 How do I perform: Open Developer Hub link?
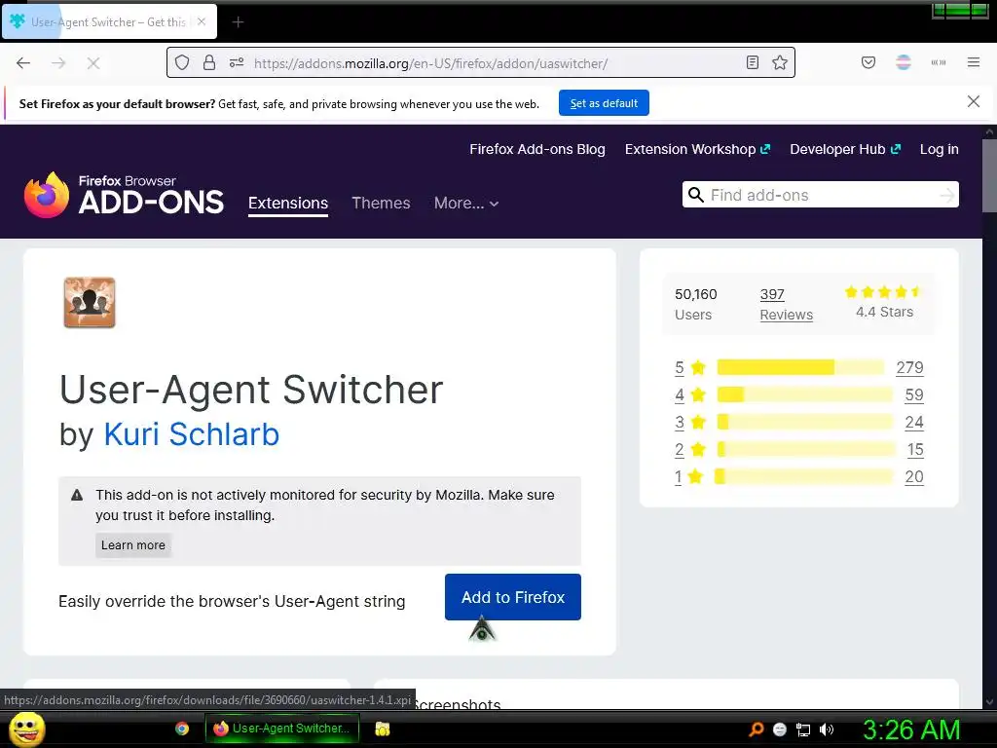pos(845,149)
